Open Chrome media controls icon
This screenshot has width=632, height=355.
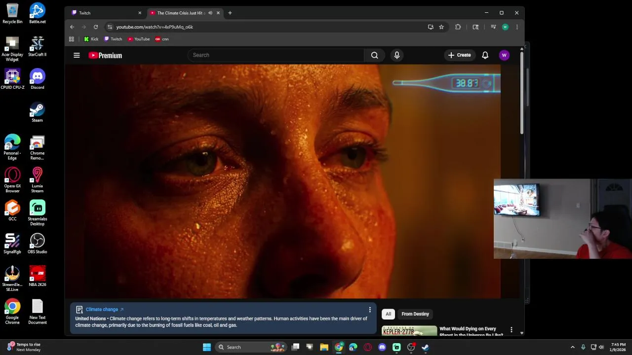point(493,27)
